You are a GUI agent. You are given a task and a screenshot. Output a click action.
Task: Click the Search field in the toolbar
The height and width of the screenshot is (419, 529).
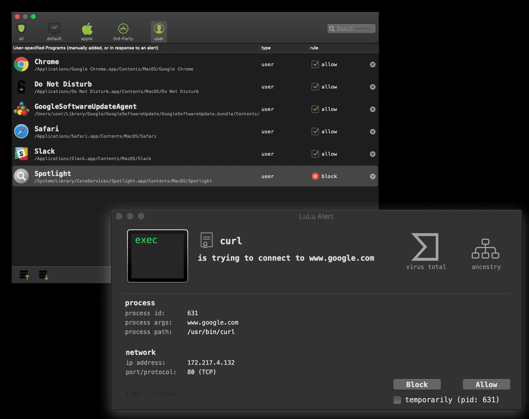[351, 28]
